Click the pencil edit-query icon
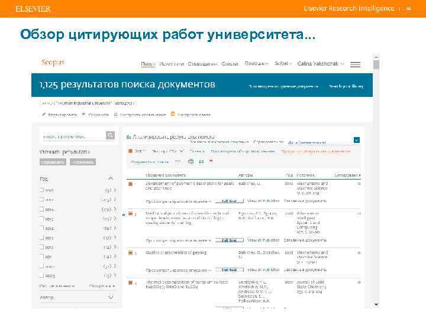The height and width of the screenshot is (319, 426). pyautogui.click(x=44, y=115)
